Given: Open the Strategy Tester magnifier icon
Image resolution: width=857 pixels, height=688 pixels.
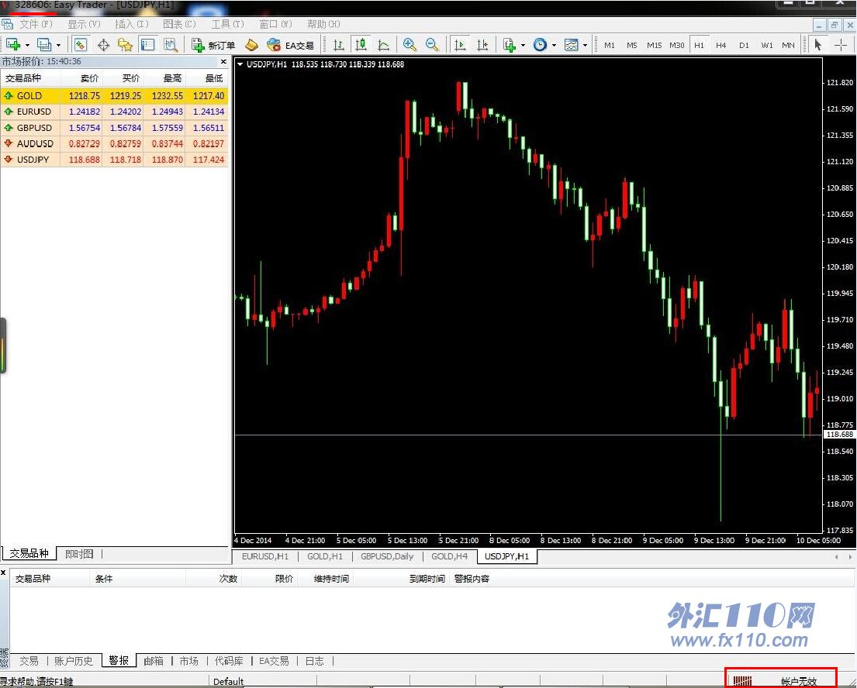Looking at the screenshot, I should pos(171,45).
